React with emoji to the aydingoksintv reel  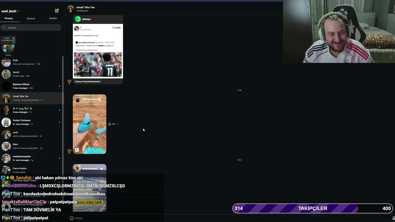(110, 124)
